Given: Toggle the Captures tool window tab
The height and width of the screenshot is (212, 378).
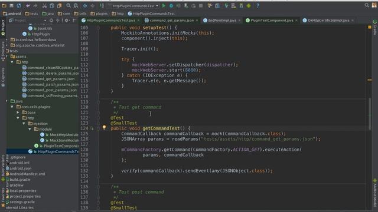Looking at the screenshot, I should point(3,77).
